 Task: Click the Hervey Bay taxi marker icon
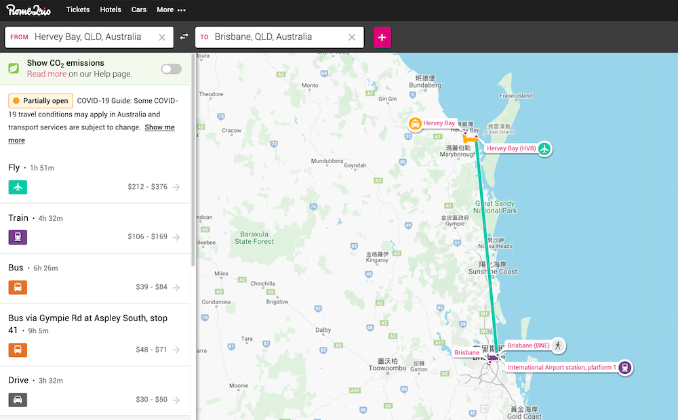point(415,123)
